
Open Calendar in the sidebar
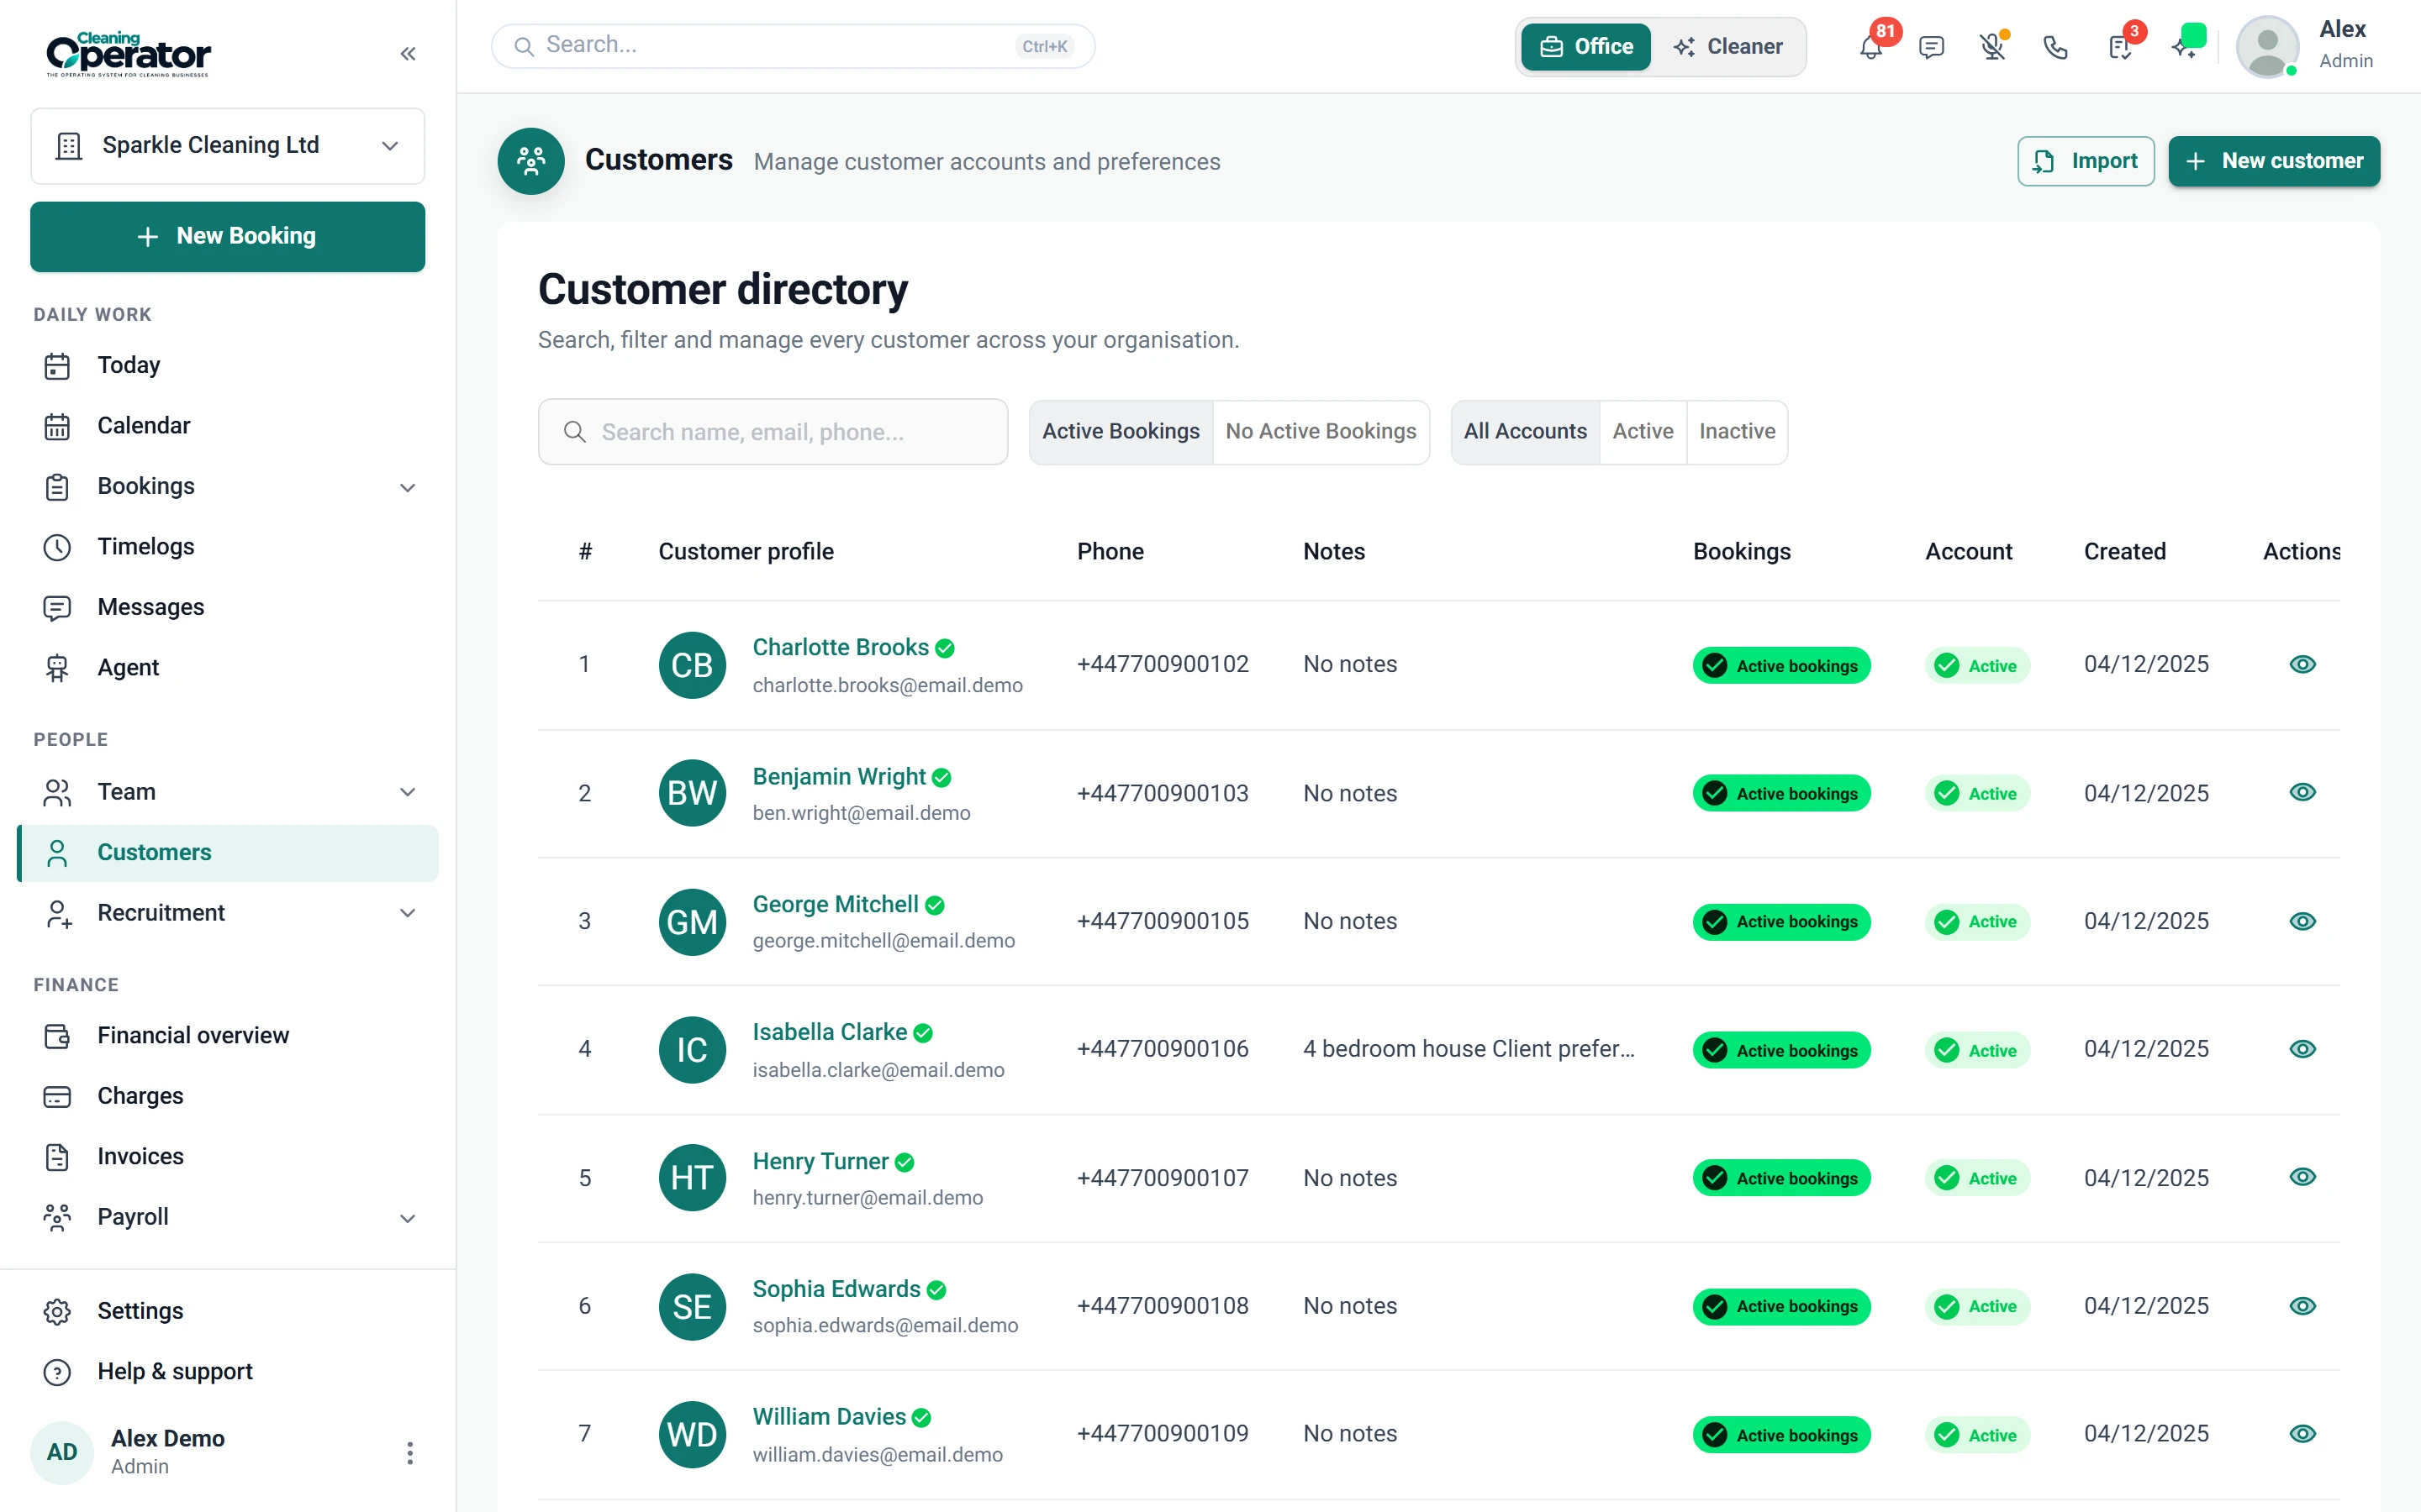click(x=228, y=426)
